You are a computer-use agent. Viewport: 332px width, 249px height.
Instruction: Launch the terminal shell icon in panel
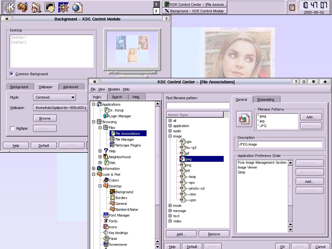pyautogui.click(x=50, y=7)
